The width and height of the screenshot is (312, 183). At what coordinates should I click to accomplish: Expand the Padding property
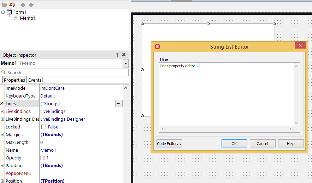[x=2, y=165]
